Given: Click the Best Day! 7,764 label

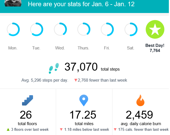Looking at the screenshot, I should pyautogui.click(x=154, y=48).
